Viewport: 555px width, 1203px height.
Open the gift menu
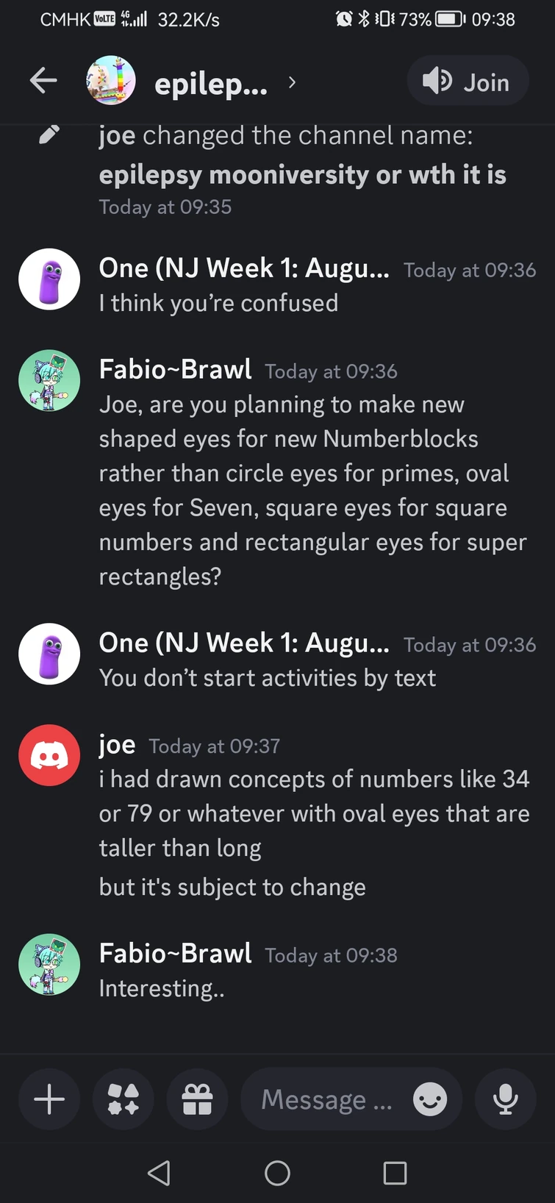(x=196, y=1099)
